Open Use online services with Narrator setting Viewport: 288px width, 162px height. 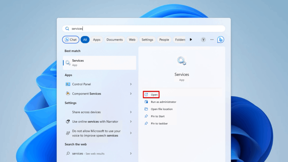[99, 121]
